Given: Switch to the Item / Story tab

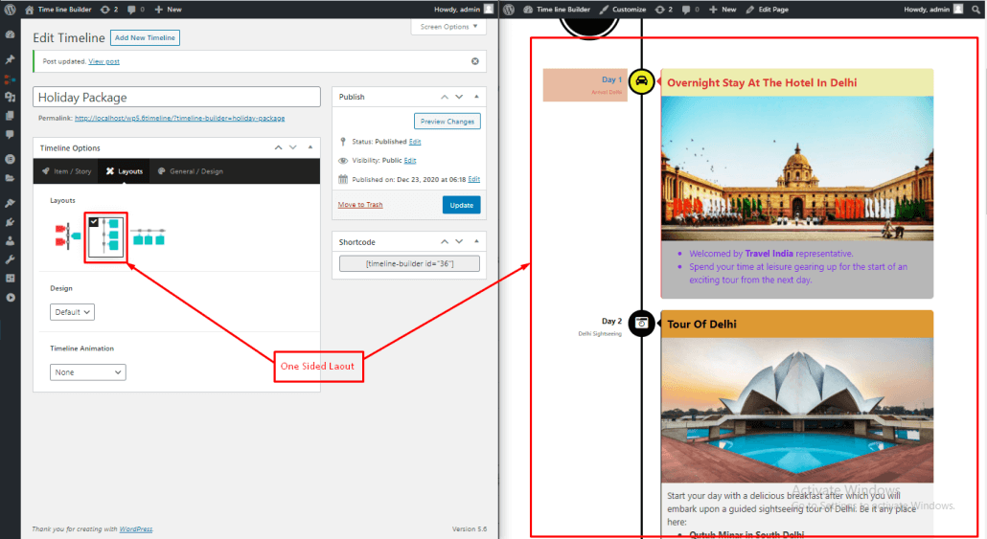Looking at the screenshot, I should coord(66,171).
